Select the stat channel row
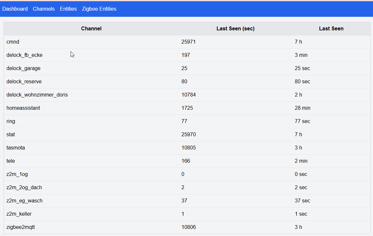Screen dimensions: 373x236 (x=11, y=135)
